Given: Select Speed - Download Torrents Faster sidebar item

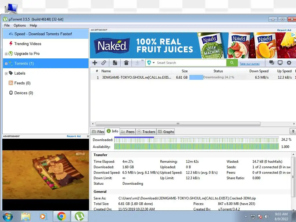Looking at the screenshot, I should pyautogui.click(x=45, y=34).
